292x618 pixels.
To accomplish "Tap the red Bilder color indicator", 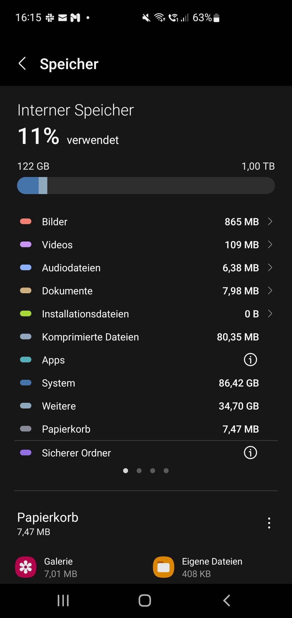I will pyautogui.click(x=26, y=221).
